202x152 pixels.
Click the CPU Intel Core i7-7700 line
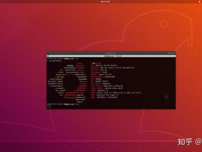pyautogui.click(x=116, y=93)
